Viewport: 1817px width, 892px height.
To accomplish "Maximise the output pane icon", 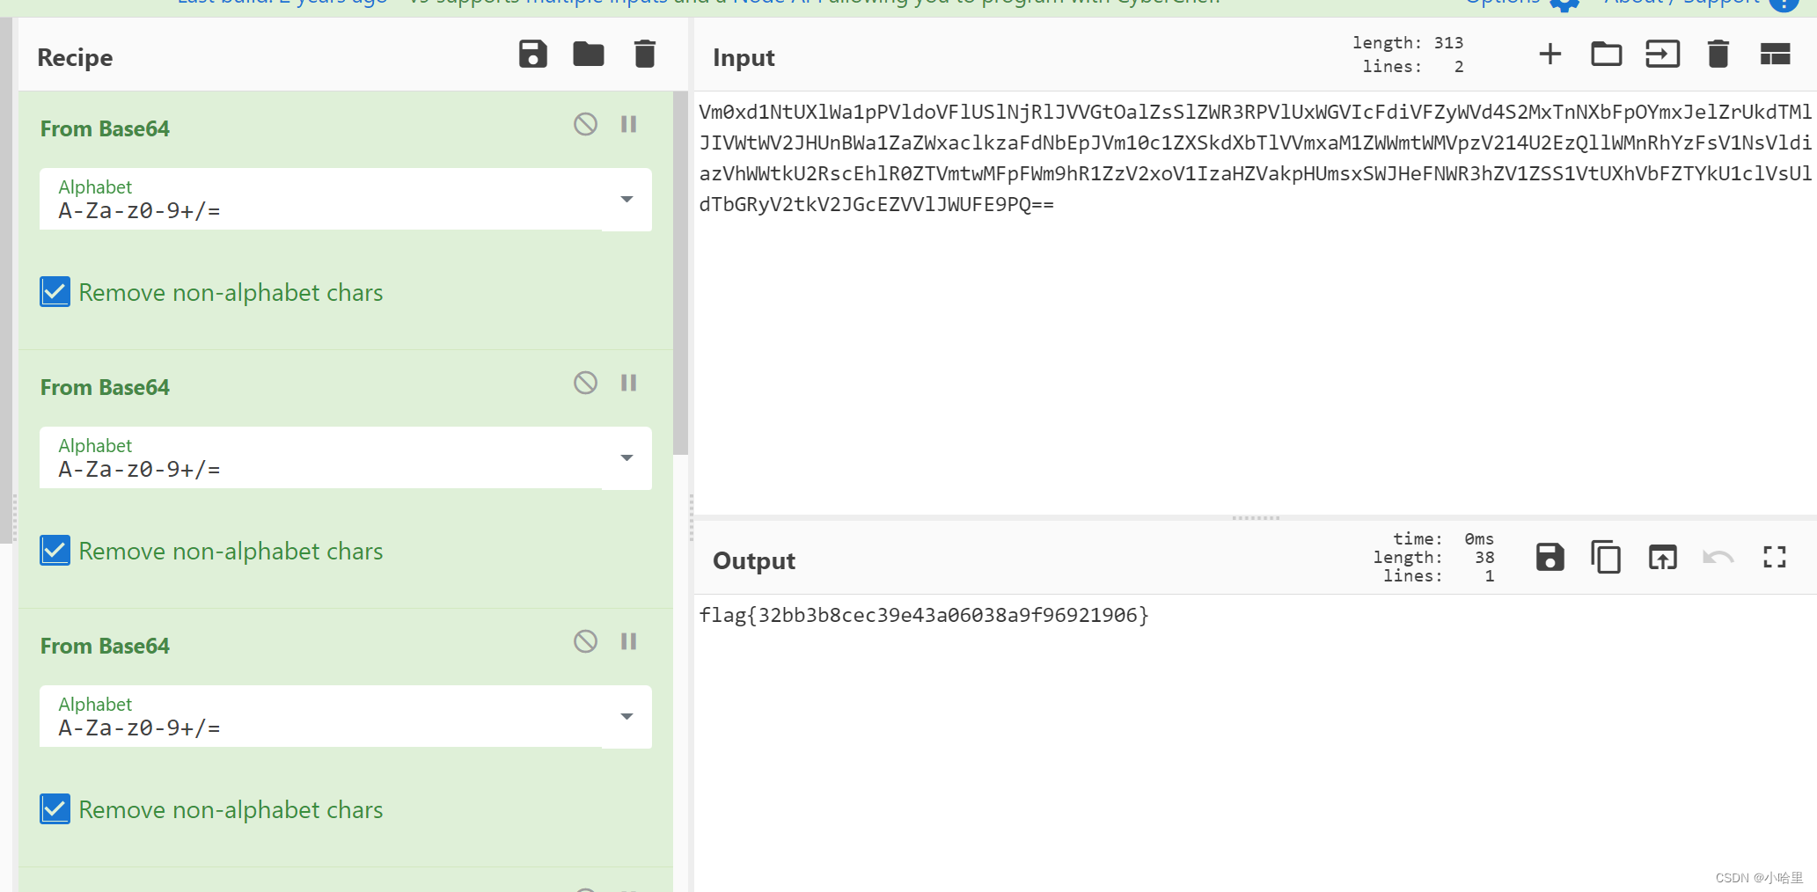I will [x=1775, y=558].
